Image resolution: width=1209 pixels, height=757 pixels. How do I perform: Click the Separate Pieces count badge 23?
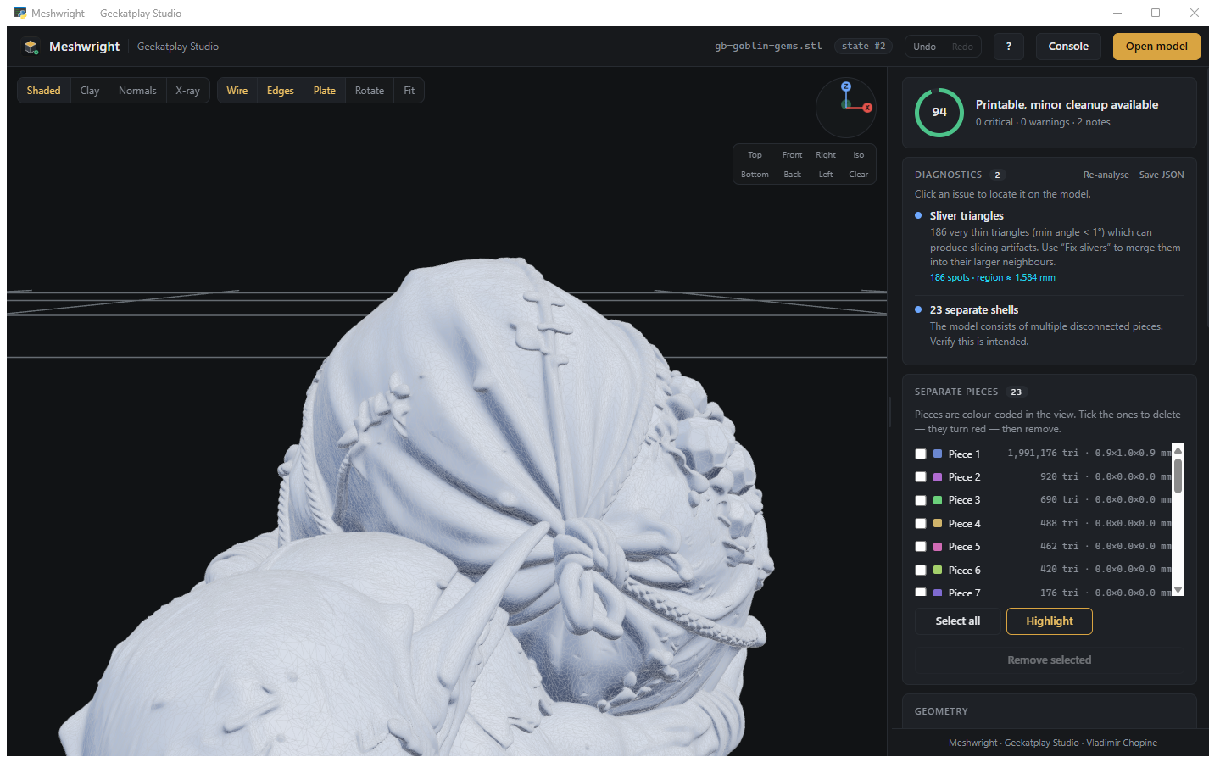coord(1016,392)
